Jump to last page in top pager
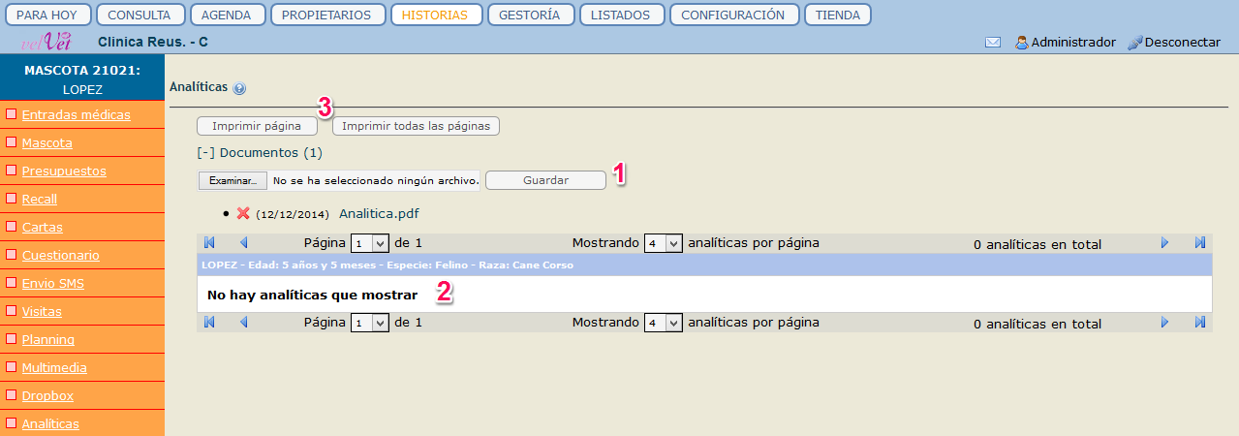The height and width of the screenshot is (436, 1239). [1200, 243]
